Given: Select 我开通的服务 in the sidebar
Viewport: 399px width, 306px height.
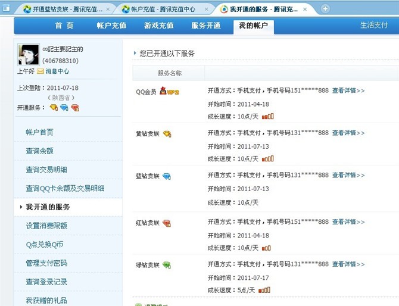Looking at the screenshot, I should point(48,207).
